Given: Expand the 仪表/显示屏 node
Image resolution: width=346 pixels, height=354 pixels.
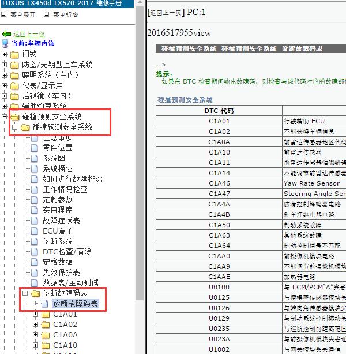Looking at the screenshot, I should point(4,85).
